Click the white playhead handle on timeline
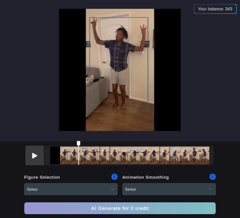This screenshot has width=240, height=218. point(78,143)
